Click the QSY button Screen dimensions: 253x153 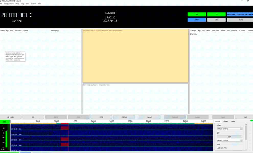(x=229, y=137)
